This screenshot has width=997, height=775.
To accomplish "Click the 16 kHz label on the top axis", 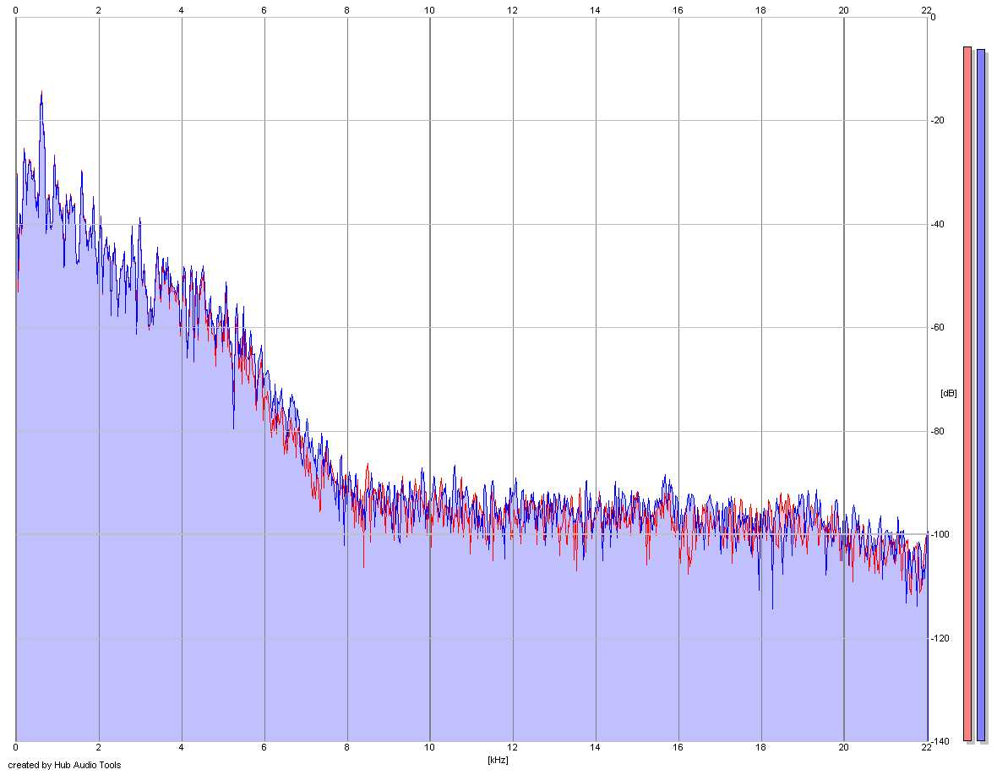I will pos(678,9).
